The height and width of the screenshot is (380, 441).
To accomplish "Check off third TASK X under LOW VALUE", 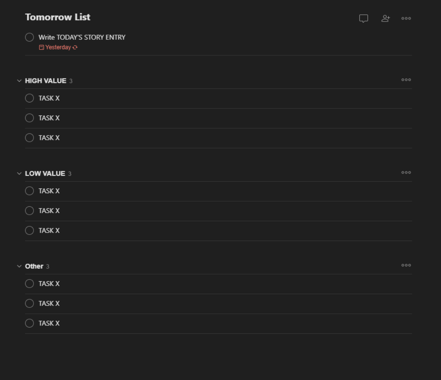I will tap(30, 231).
